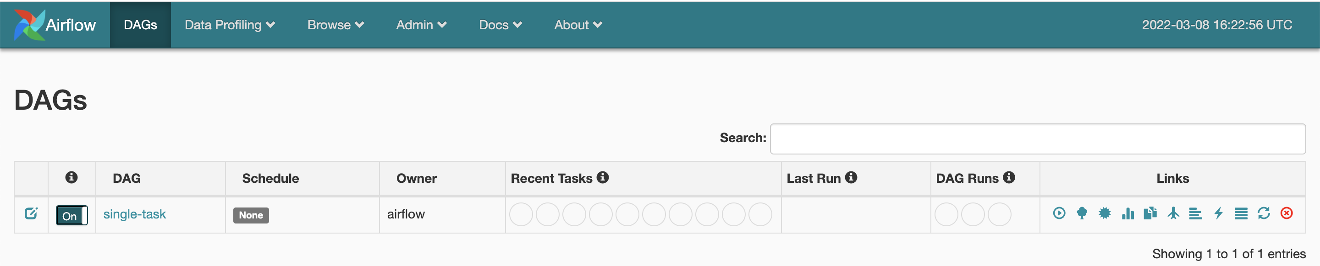Open the single-task DAG link
The width and height of the screenshot is (1320, 266).
click(134, 214)
